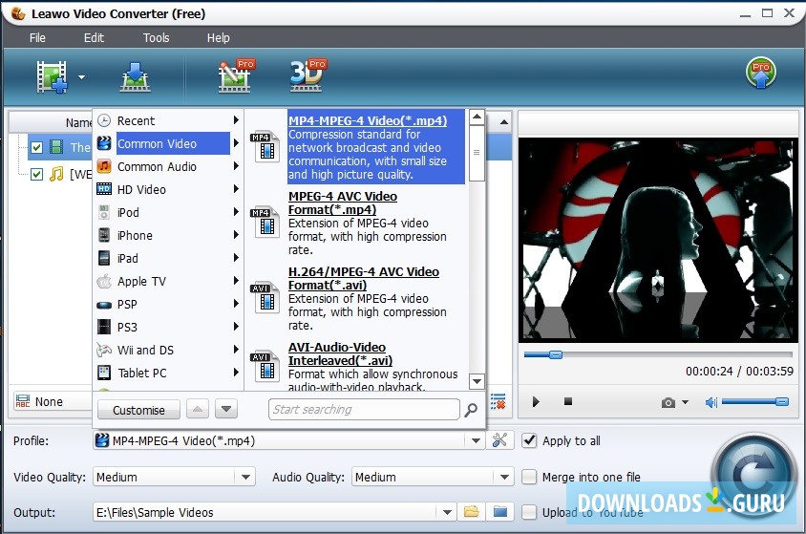Image resolution: width=806 pixels, height=534 pixels.
Task: Click the move profile up arrow button
Action: pyautogui.click(x=198, y=410)
